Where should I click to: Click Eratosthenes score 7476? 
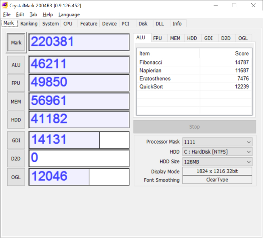(243, 78)
